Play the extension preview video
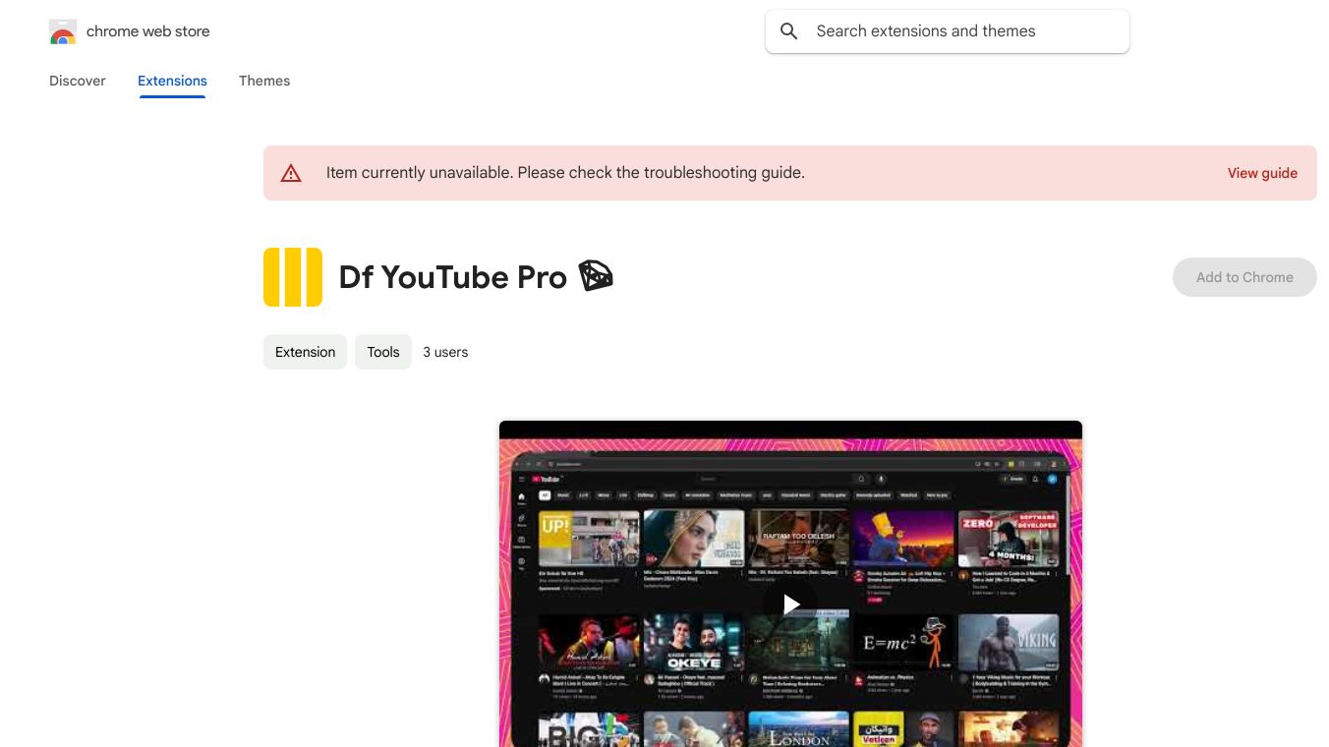The width and height of the screenshot is (1329, 747). tap(790, 604)
